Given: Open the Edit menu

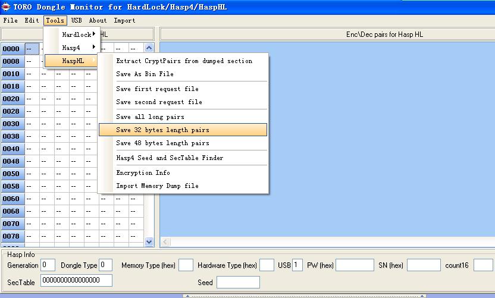Looking at the screenshot, I should coord(32,20).
